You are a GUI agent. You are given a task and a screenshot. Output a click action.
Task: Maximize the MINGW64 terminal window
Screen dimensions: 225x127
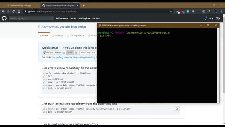coord(208,25)
